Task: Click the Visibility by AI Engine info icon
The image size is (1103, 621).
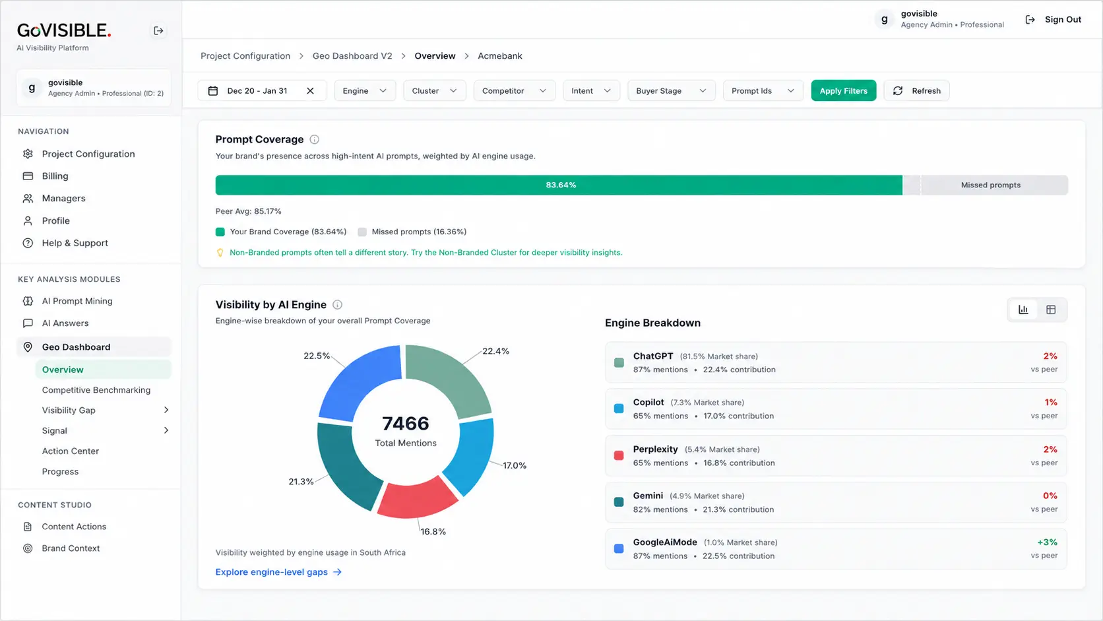Action: [x=338, y=305]
